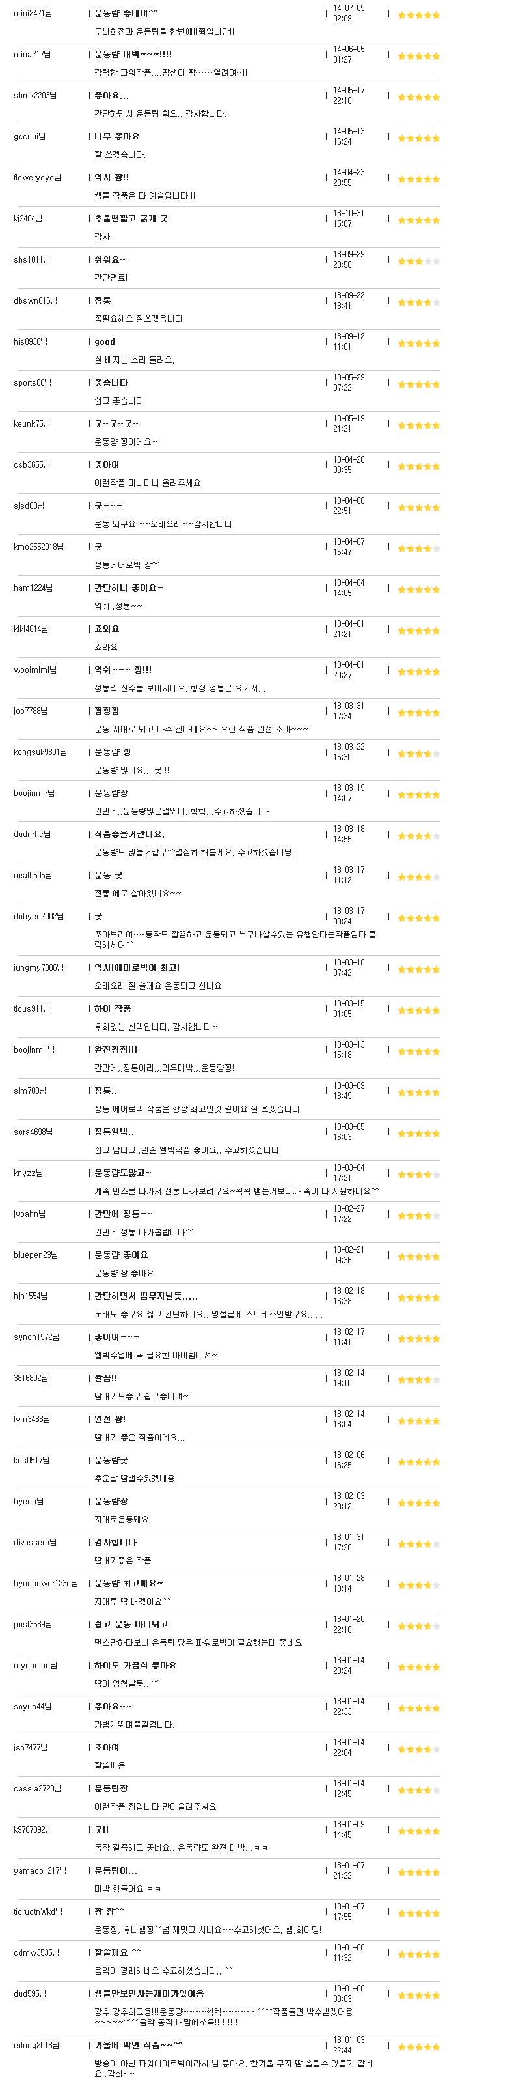514x2084 pixels.
Task: Select reviewer shrek2203's name
Action: (34, 96)
